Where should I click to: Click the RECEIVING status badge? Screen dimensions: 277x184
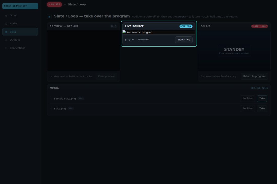click(x=186, y=26)
